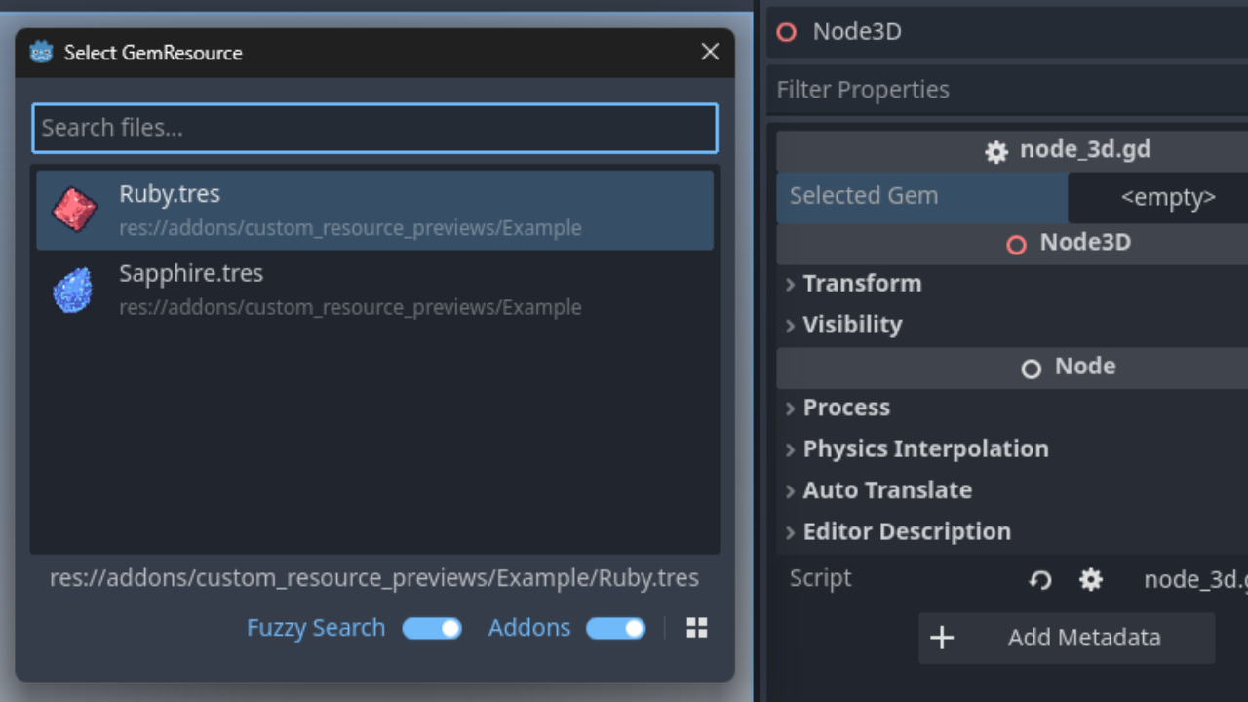The height and width of the screenshot is (702, 1248).
Task: Switch to grid view layout icon
Action: pyautogui.click(x=696, y=628)
